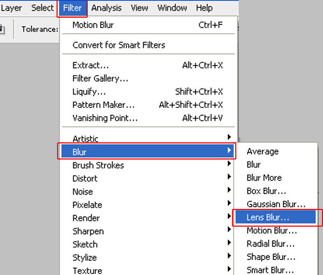The height and width of the screenshot is (275, 323).
Task: Open the View menu
Action: 139,8
